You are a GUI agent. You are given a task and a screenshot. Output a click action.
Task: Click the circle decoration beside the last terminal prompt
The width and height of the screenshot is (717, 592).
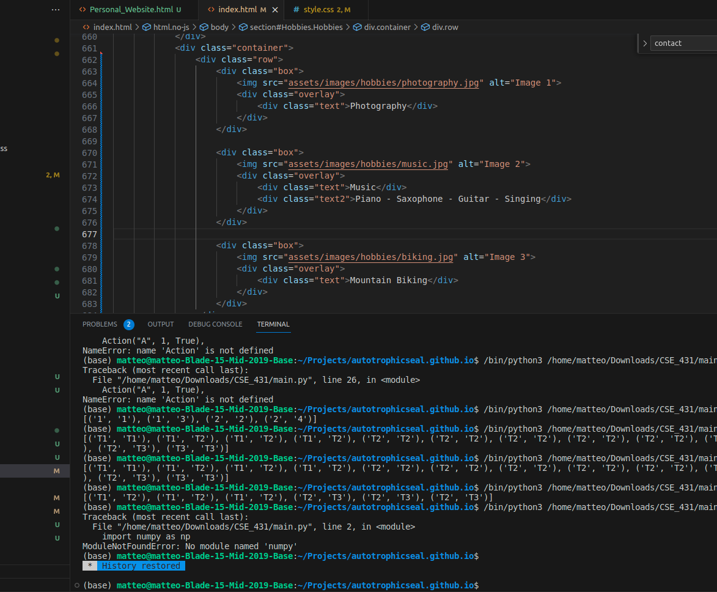pos(76,585)
